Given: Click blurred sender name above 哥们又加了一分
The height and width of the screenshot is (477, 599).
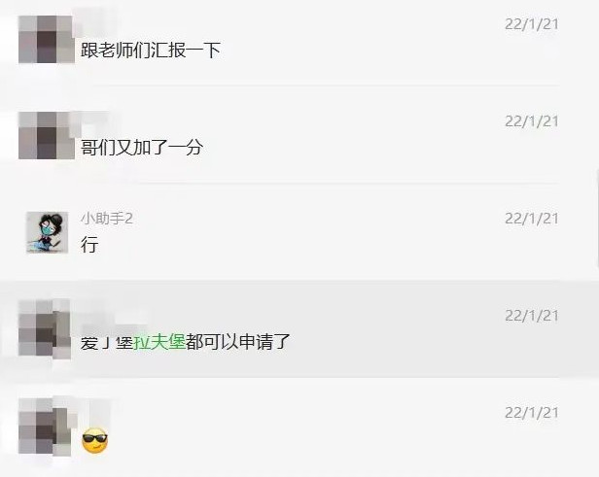Looking at the screenshot, I should click(97, 122).
